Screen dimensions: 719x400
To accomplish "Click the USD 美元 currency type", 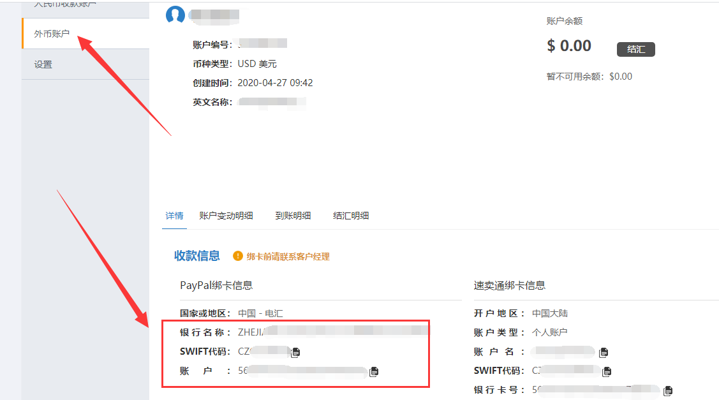I will 257,64.
